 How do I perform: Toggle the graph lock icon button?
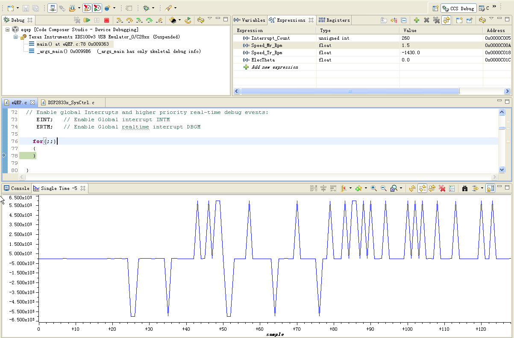[x=491, y=188]
